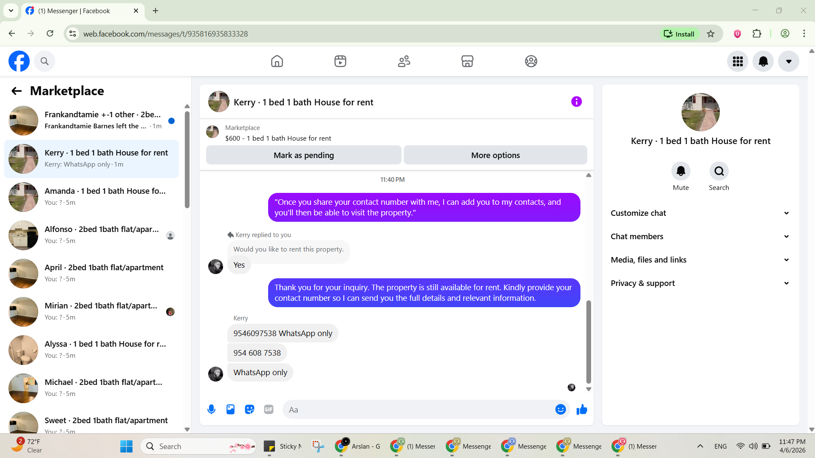Image resolution: width=815 pixels, height=458 pixels.
Task: Go back to the previous page
Action: (x=12, y=34)
